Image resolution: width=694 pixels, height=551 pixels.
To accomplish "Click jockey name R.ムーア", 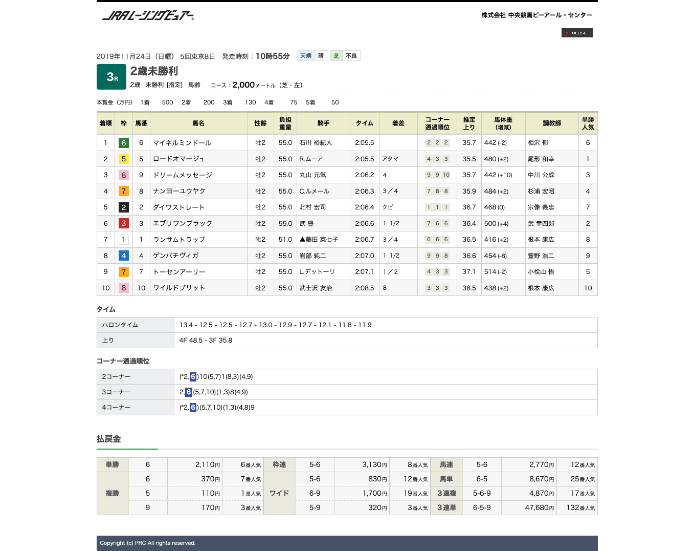I will point(311,159).
